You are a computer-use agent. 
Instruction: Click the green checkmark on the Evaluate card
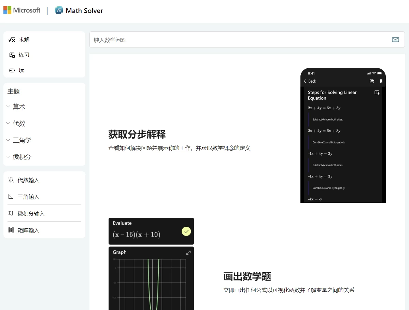186,231
